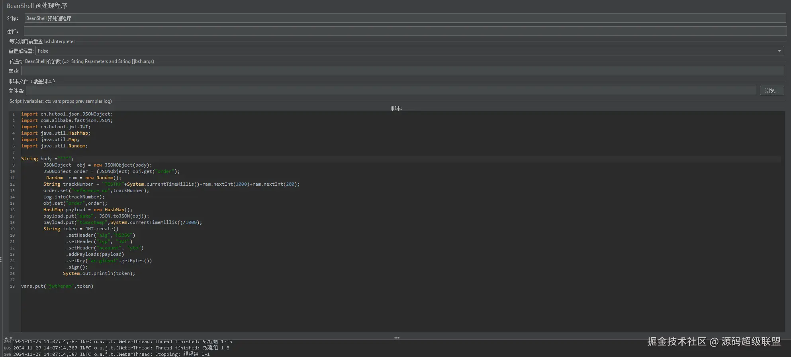
Task: Click log line 'Stopping: 线程组 1-1'
Action: [x=112, y=354]
